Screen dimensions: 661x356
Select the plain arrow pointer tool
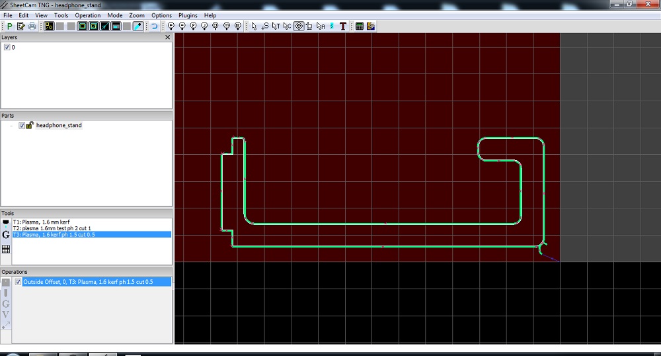coord(254,26)
